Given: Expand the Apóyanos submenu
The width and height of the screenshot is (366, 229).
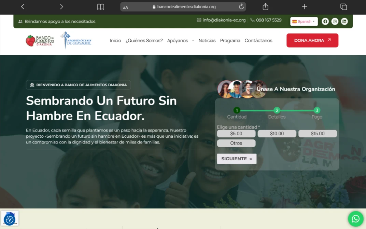Looking at the screenshot, I should (x=180, y=40).
